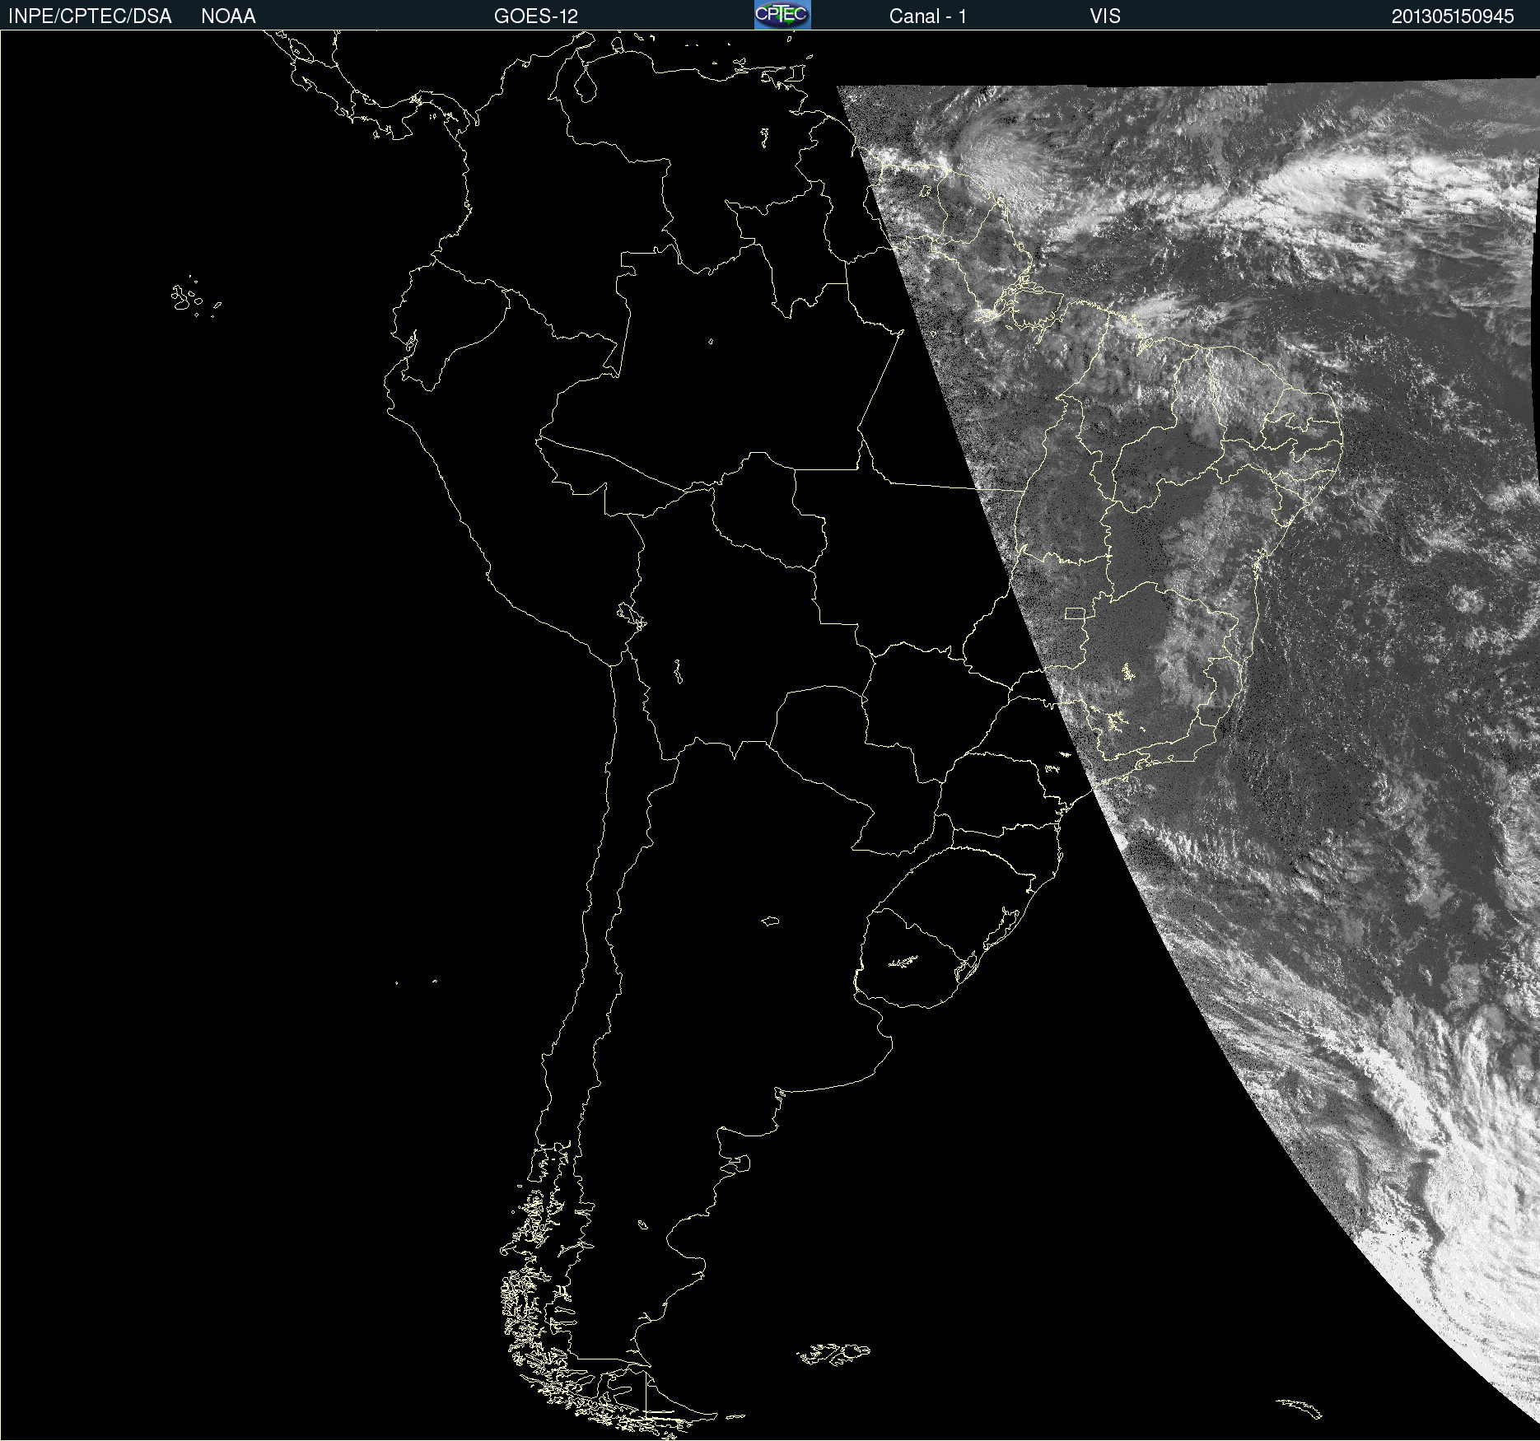Click the CPTEC logo in the header

[x=782, y=15]
